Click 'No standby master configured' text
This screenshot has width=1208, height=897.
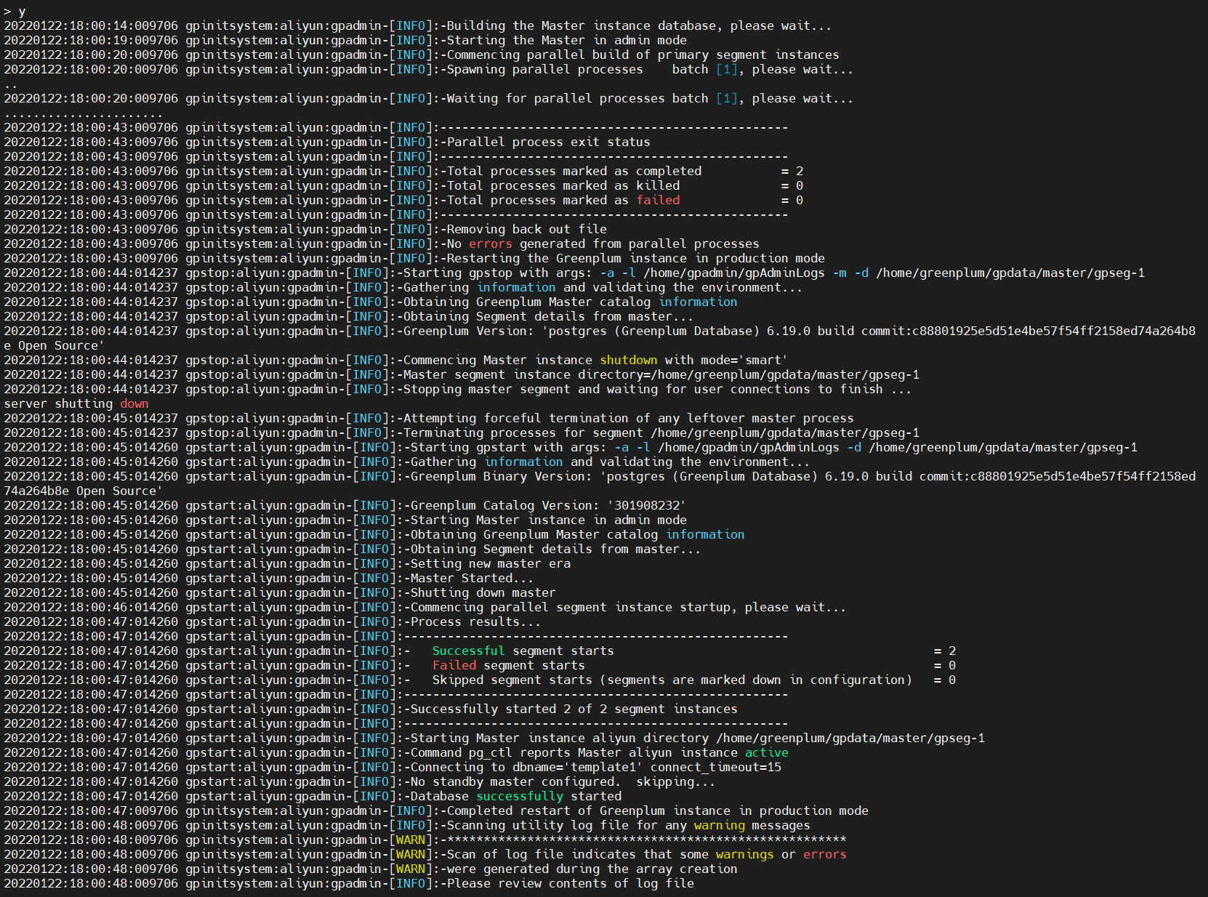click(515, 782)
